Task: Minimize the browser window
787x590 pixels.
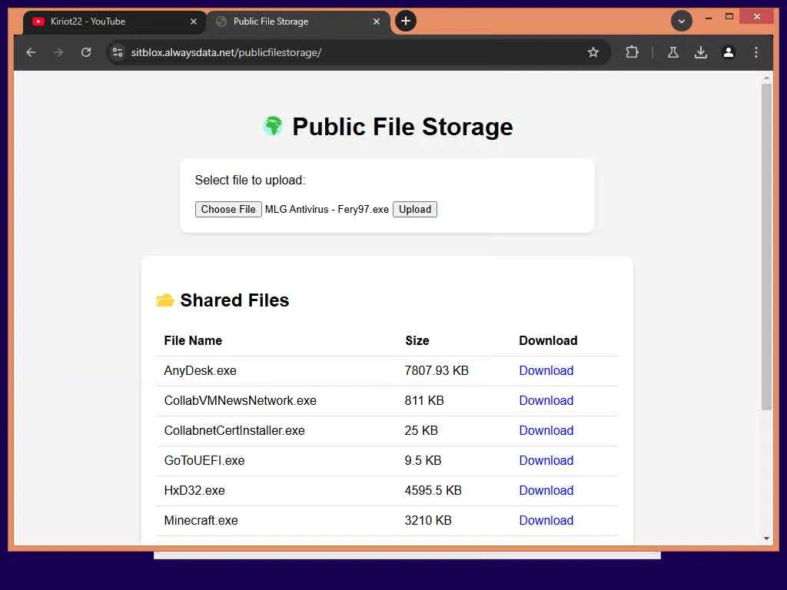Action: (708, 17)
